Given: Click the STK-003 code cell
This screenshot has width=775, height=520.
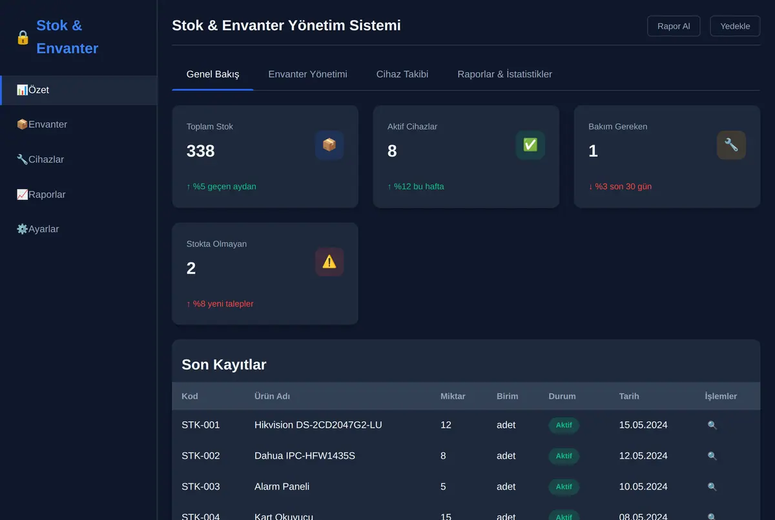Looking at the screenshot, I should click(x=201, y=487).
